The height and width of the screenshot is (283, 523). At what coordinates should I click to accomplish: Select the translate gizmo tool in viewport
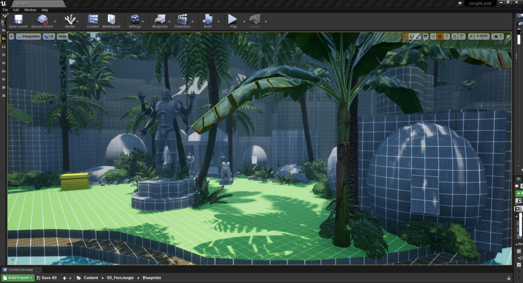[x=405, y=36]
